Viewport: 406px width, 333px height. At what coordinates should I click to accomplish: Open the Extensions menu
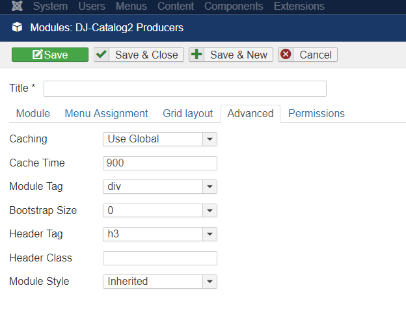299,6
